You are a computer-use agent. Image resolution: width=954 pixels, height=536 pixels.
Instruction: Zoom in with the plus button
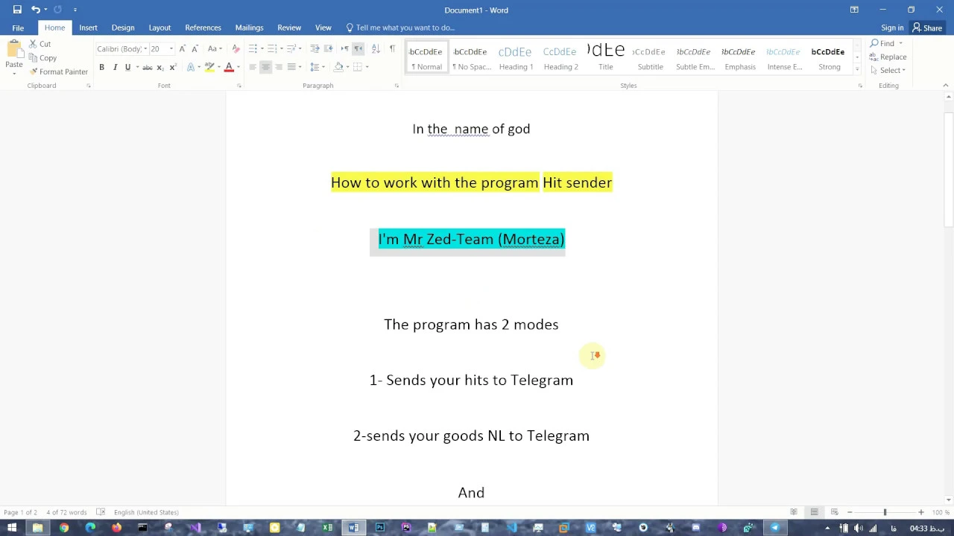921,512
